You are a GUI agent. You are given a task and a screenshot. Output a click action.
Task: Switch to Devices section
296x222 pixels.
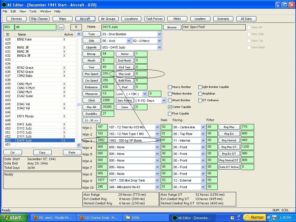point(16,19)
